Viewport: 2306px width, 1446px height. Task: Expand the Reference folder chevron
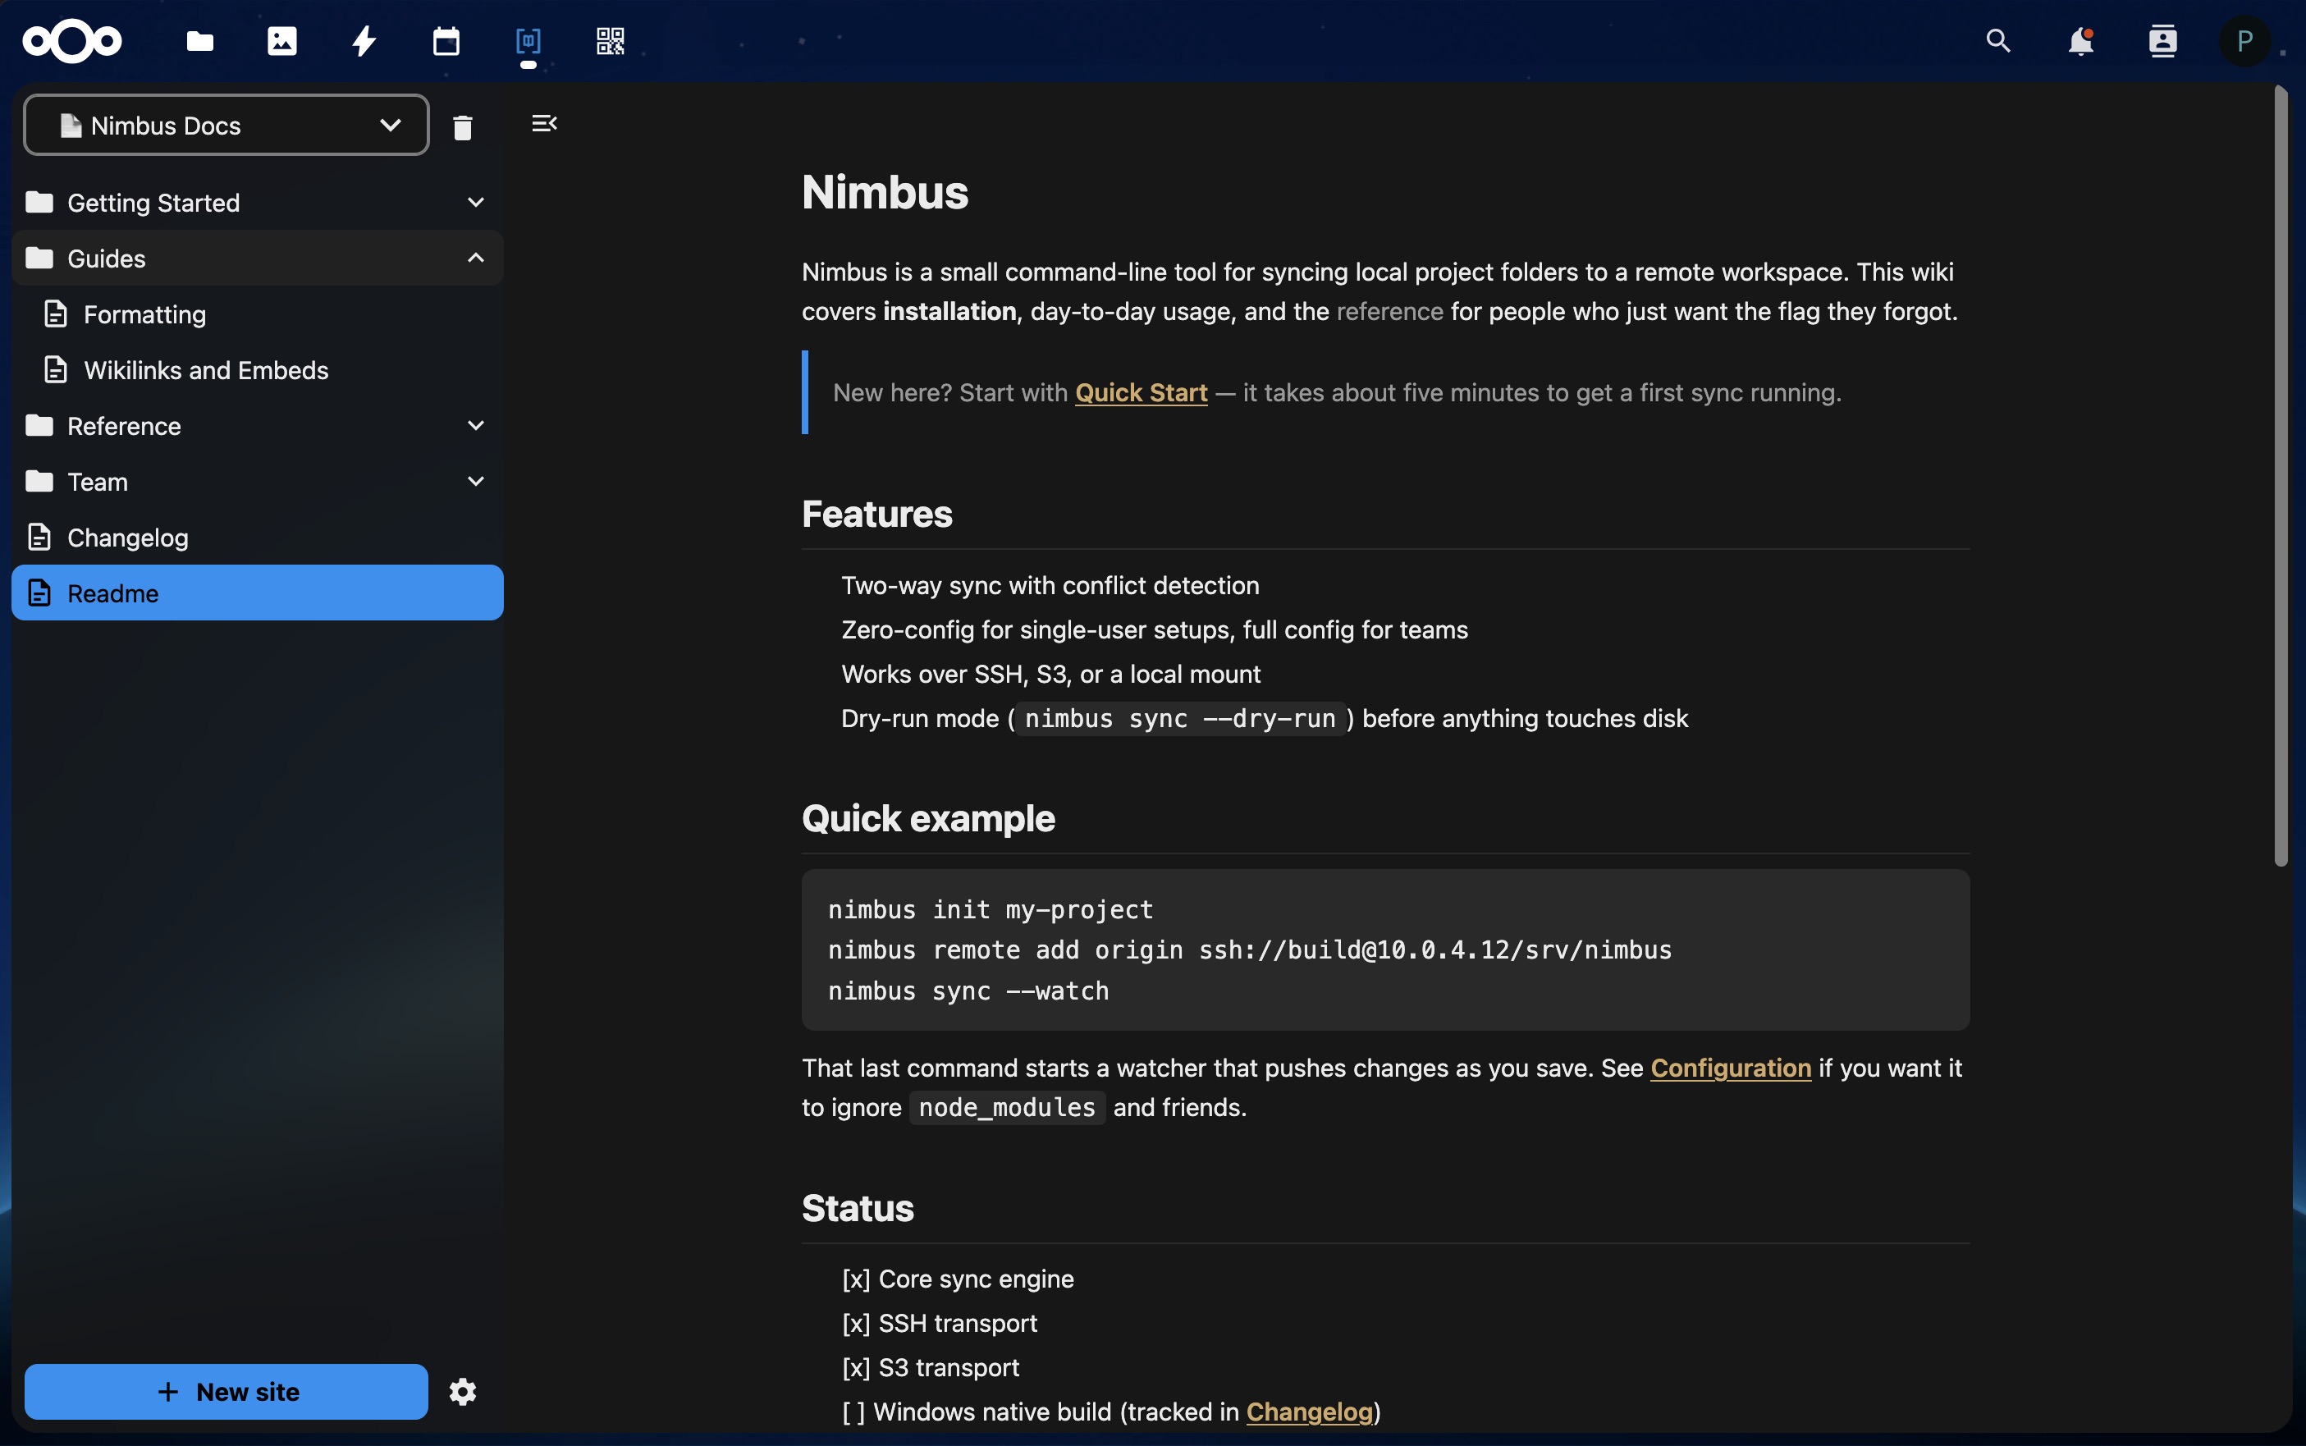pyautogui.click(x=475, y=426)
